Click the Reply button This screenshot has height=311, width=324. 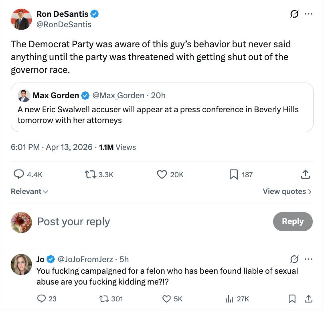coord(293,221)
